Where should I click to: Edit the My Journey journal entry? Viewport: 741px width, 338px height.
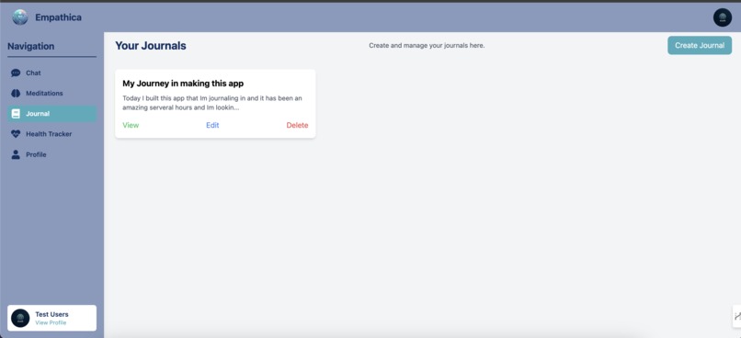point(212,125)
